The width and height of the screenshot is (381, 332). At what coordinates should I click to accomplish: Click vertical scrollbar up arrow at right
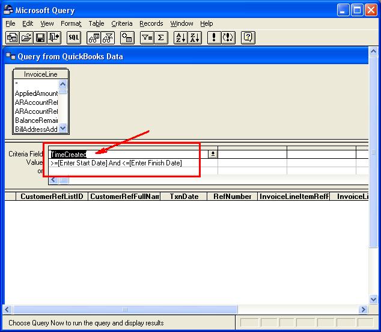click(x=373, y=51)
